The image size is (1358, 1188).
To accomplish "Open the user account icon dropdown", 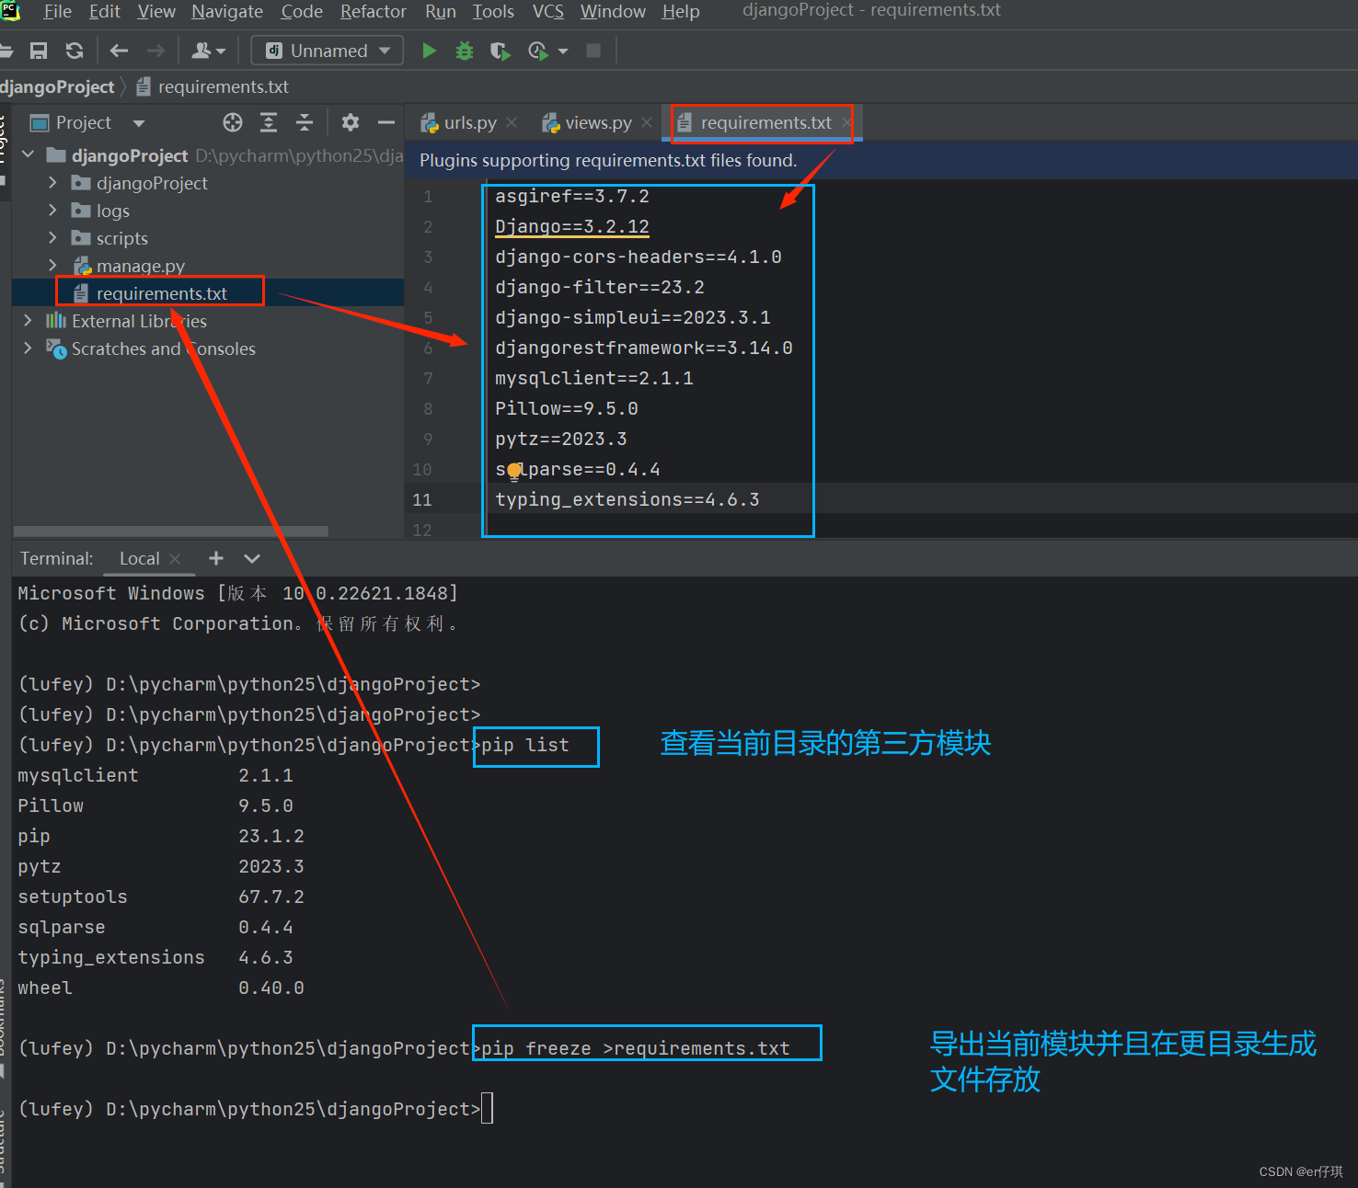I will [x=208, y=51].
